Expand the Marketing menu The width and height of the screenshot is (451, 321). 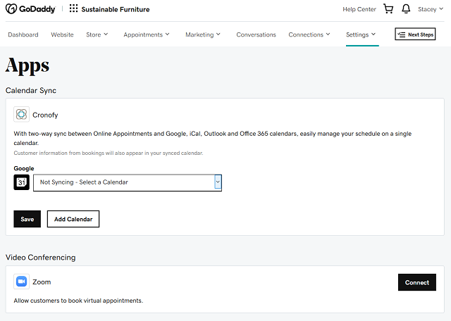[x=203, y=34]
